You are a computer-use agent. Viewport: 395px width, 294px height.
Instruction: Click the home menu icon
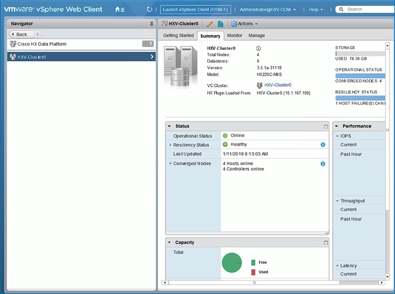(x=120, y=9)
